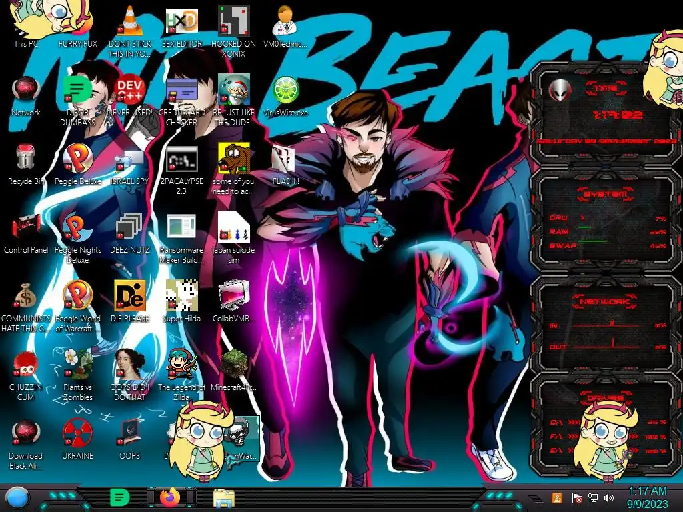Select the Peggle Nights Deluxe shortcut
The image size is (683, 512).
[x=77, y=239]
